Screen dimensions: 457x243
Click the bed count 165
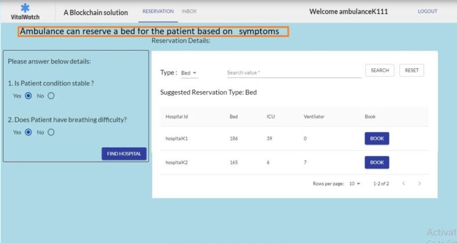234,163
